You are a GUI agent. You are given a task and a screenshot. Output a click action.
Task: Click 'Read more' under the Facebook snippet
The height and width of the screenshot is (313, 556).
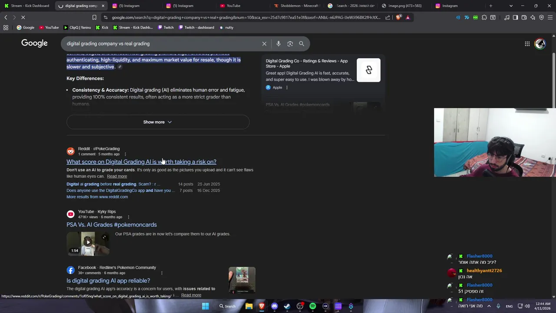[x=191, y=295]
